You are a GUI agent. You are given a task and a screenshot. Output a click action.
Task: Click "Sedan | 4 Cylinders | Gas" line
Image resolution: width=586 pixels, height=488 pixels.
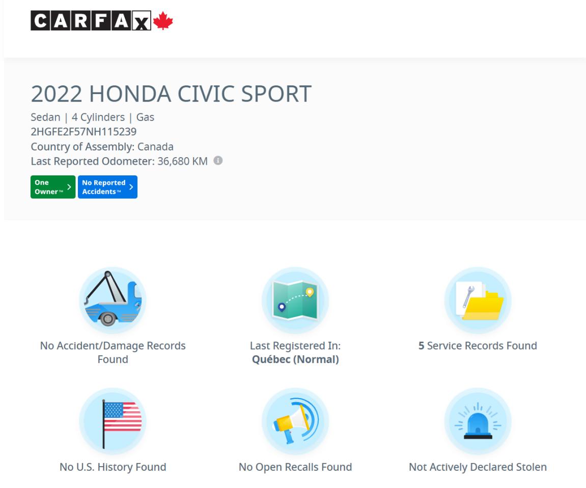point(92,117)
